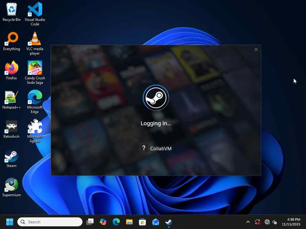Select the Notepad++ desktop icon
The image size is (306, 229).
[12, 100]
